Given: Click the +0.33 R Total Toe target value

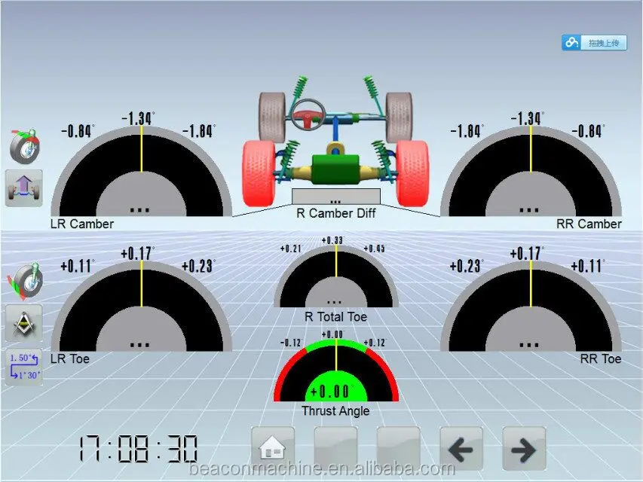Looking at the screenshot, I should (x=332, y=240).
